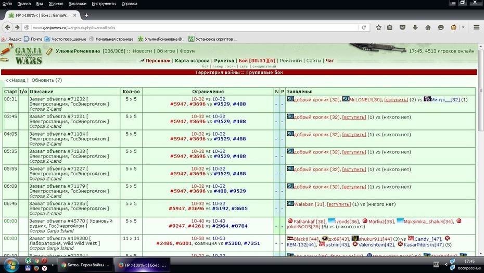Show hidden tray icons arrow
Viewport: 484px width, 273px height.
(445, 264)
